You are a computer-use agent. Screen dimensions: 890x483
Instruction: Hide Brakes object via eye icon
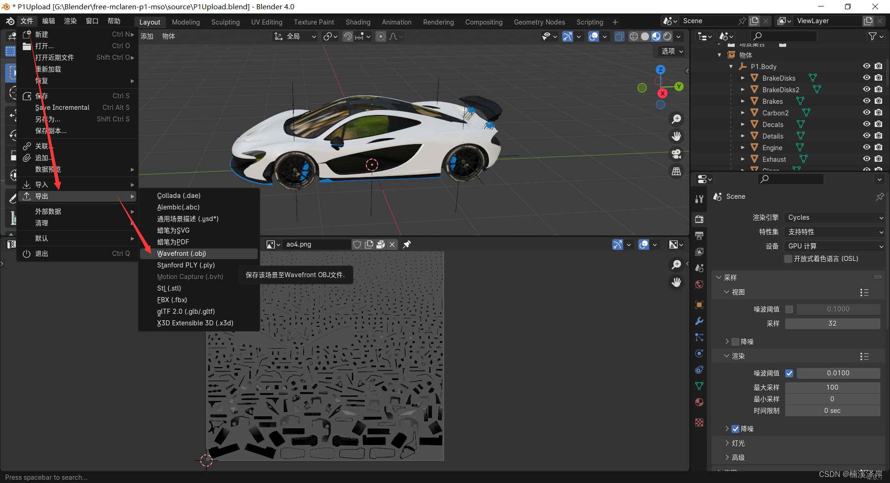coord(866,101)
